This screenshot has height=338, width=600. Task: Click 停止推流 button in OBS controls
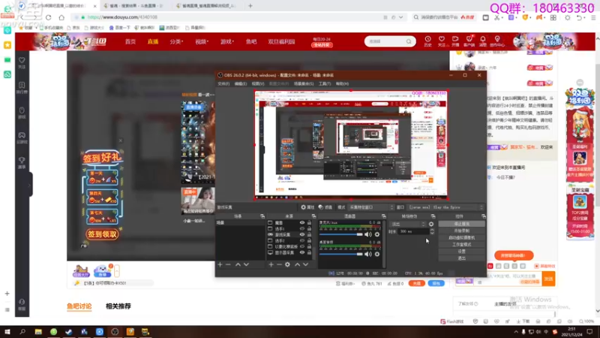(461, 224)
